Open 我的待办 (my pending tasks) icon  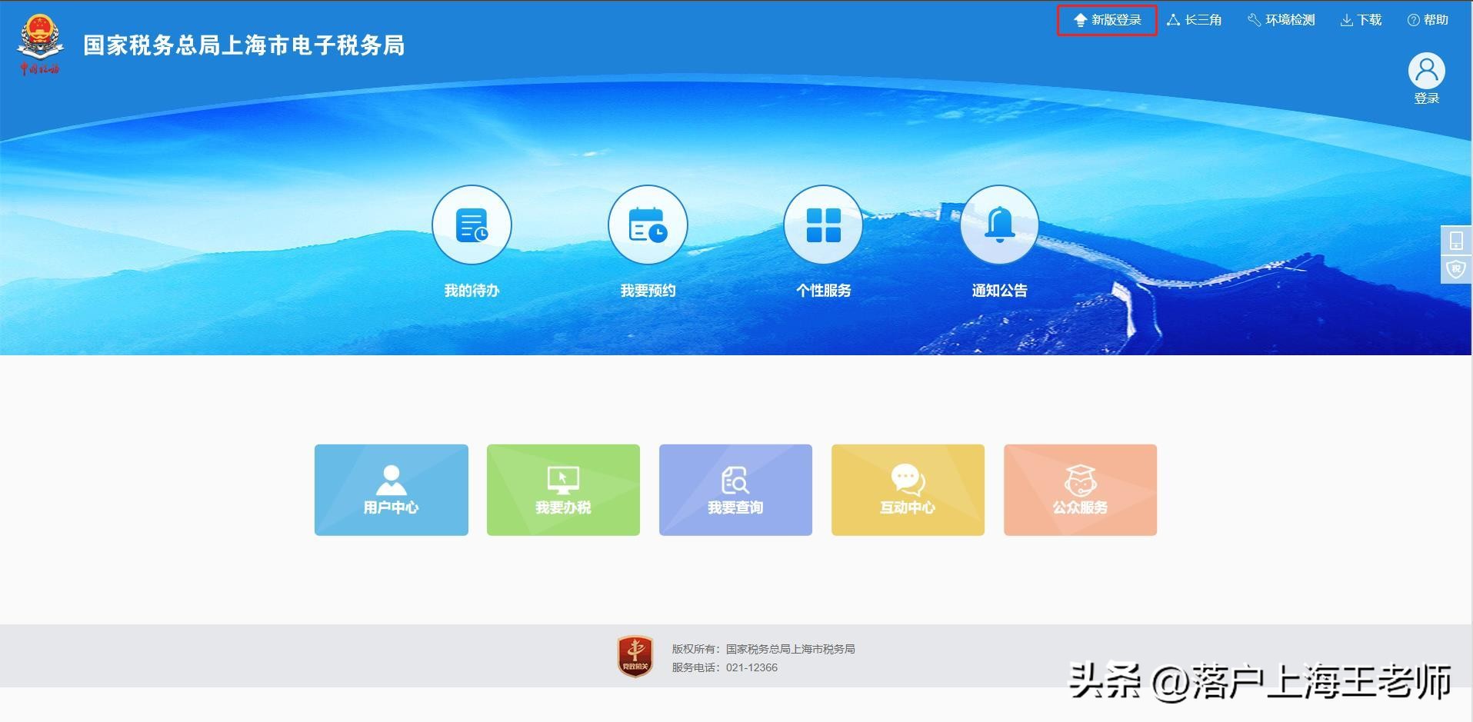click(472, 225)
